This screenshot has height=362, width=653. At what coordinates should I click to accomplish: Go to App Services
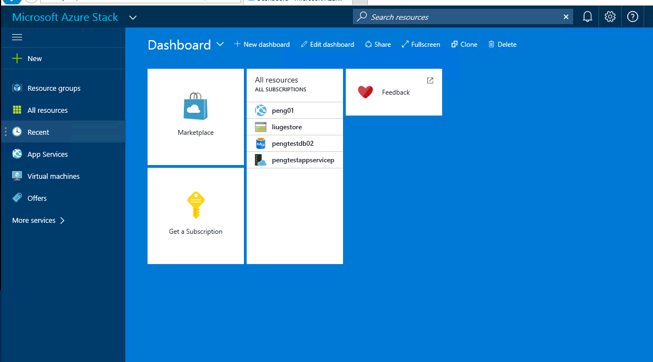tap(63, 154)
